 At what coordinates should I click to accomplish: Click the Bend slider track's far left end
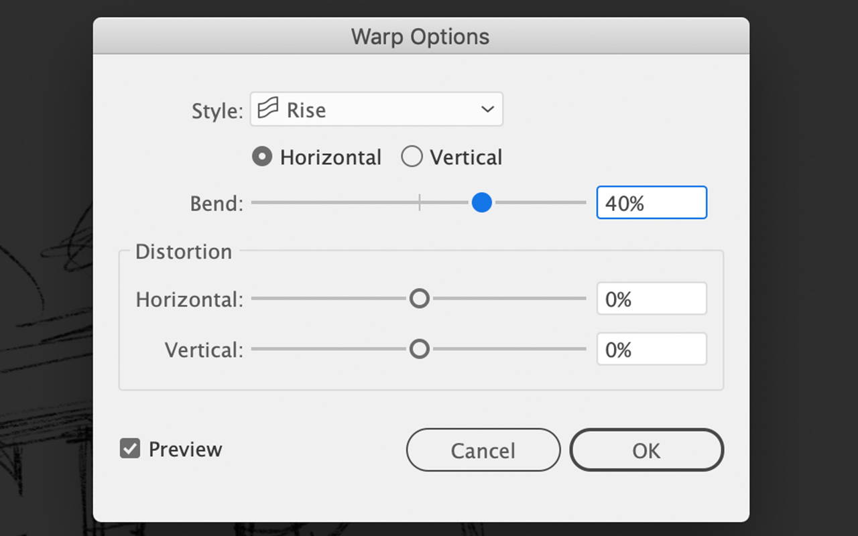[255, 202]
